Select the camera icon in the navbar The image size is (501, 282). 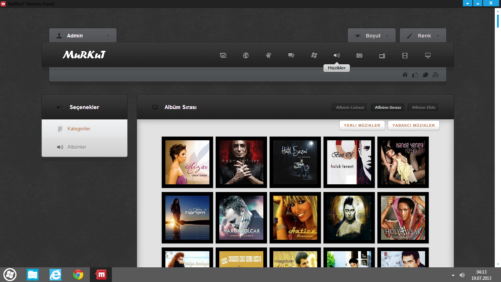click(x=359, y=55)
